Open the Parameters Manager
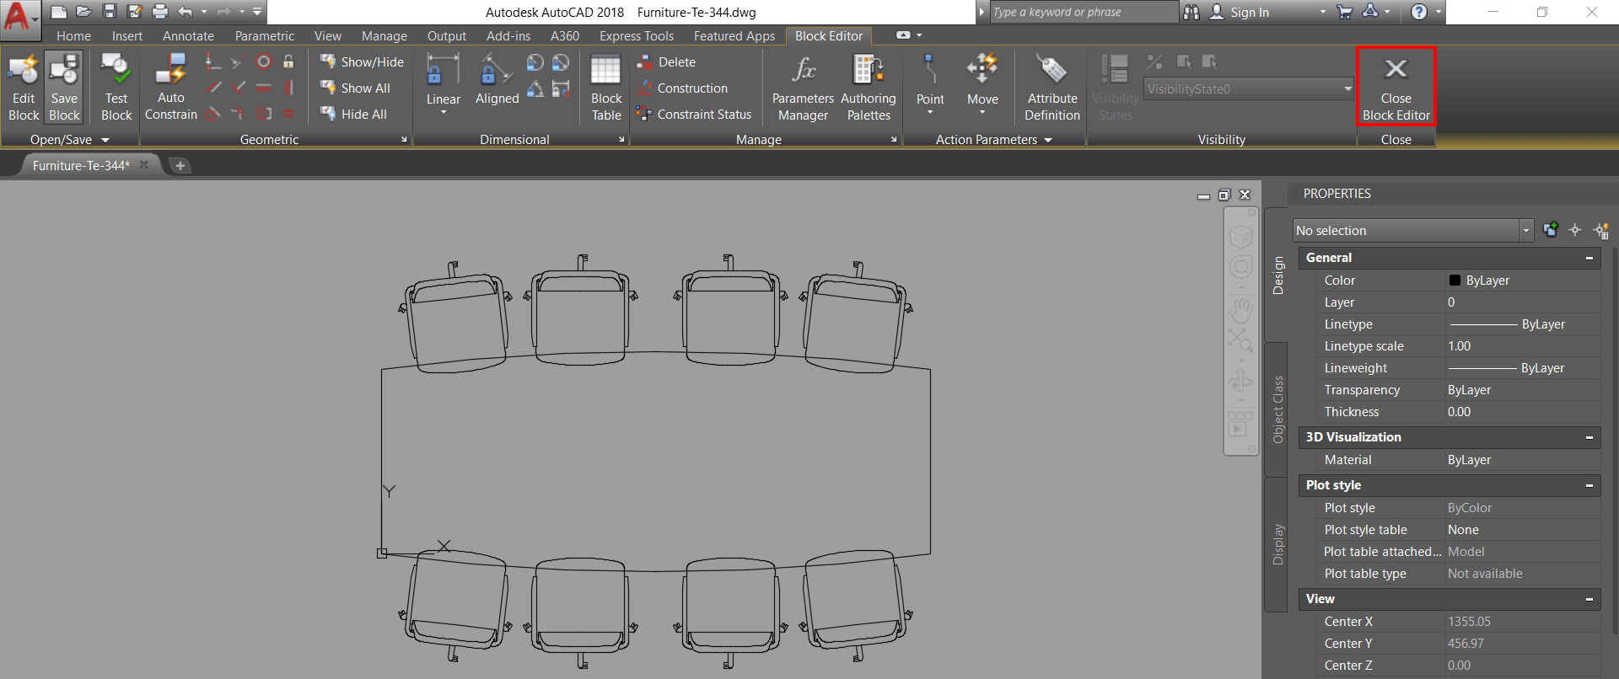Viewport: 1619px width, 679px height. point(803,88)
